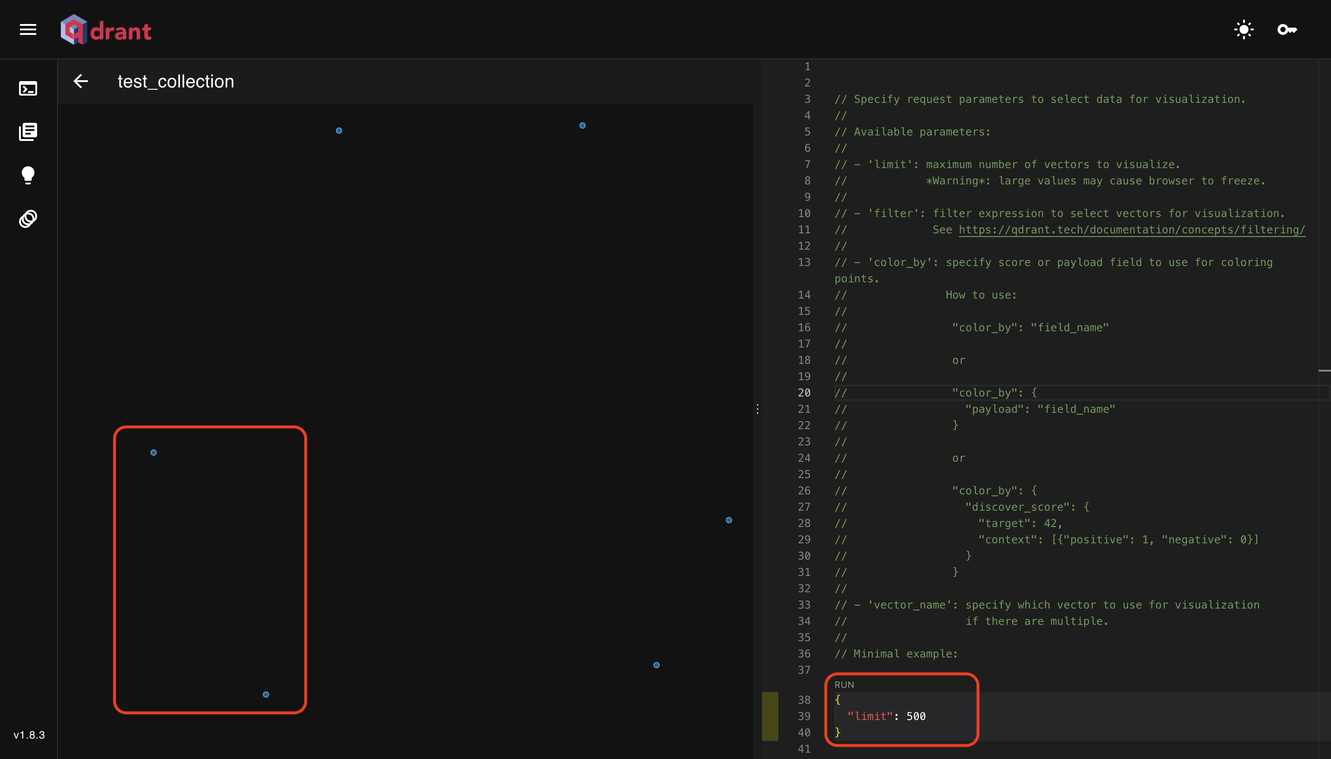Image resolution: width=1331 pixels, height=759 pixels.
Task: Click the "// Minimal example:" comment line
Action: [x=896, y=654]
